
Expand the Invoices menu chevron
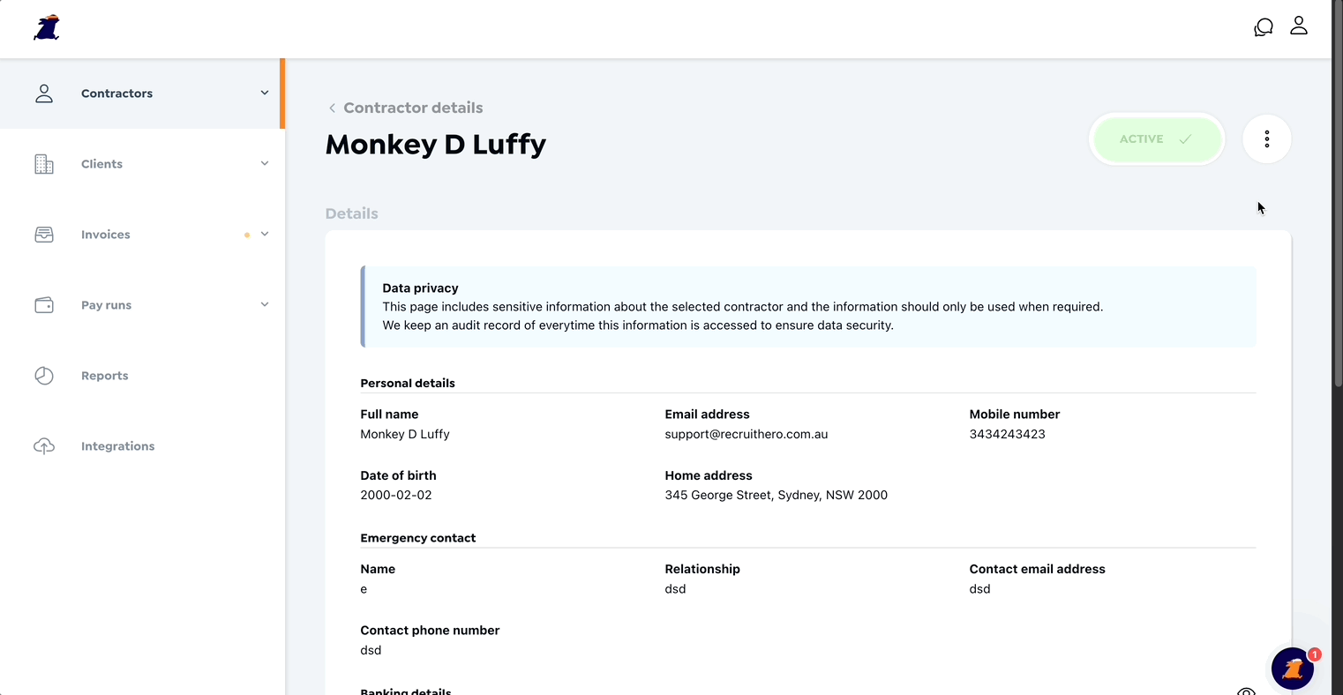265,234
